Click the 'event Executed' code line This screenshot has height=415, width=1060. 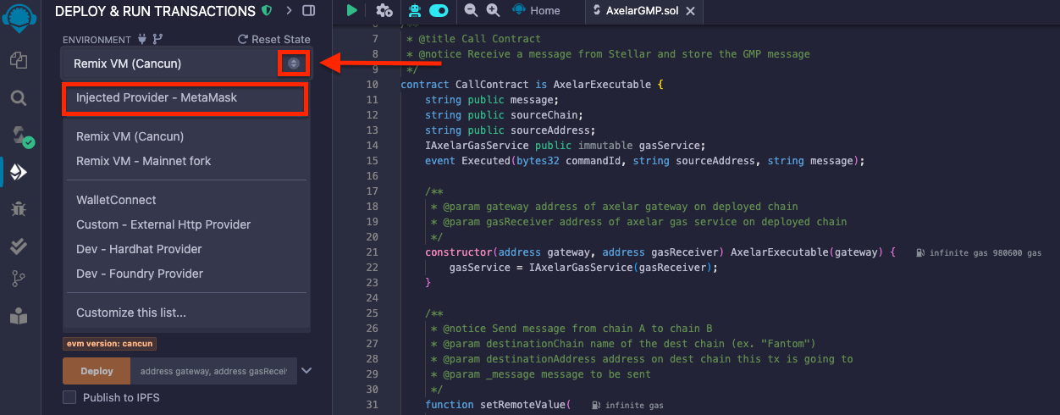pyautogui.click(x=644, y=161)
